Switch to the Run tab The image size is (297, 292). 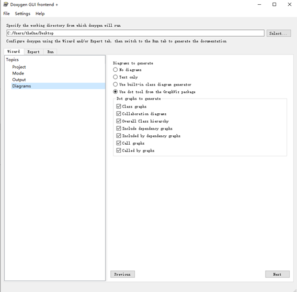pyautogui.click(x=50, y=52)
